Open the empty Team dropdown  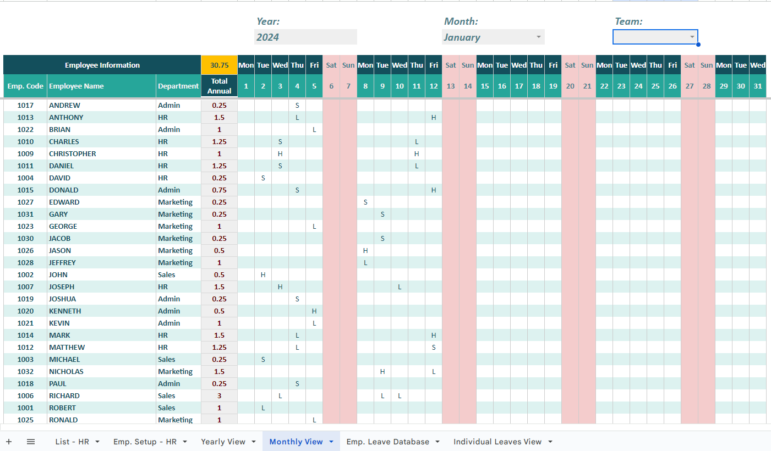[x=692, y=36]
